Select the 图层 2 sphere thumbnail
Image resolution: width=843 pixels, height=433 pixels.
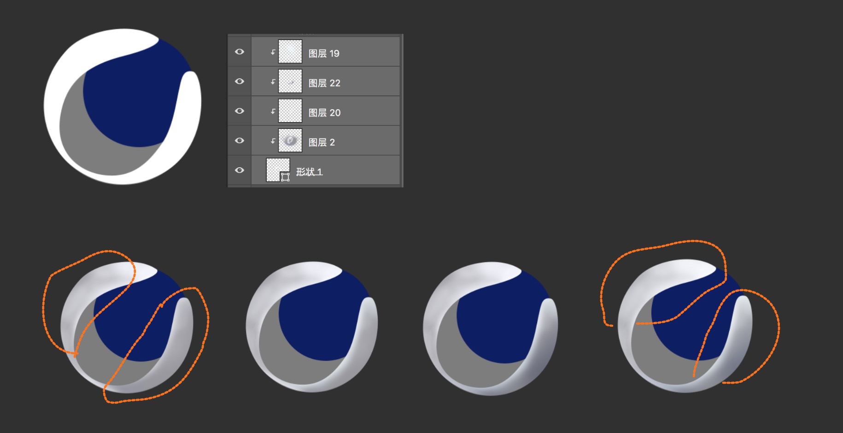(x=290, y=140)
